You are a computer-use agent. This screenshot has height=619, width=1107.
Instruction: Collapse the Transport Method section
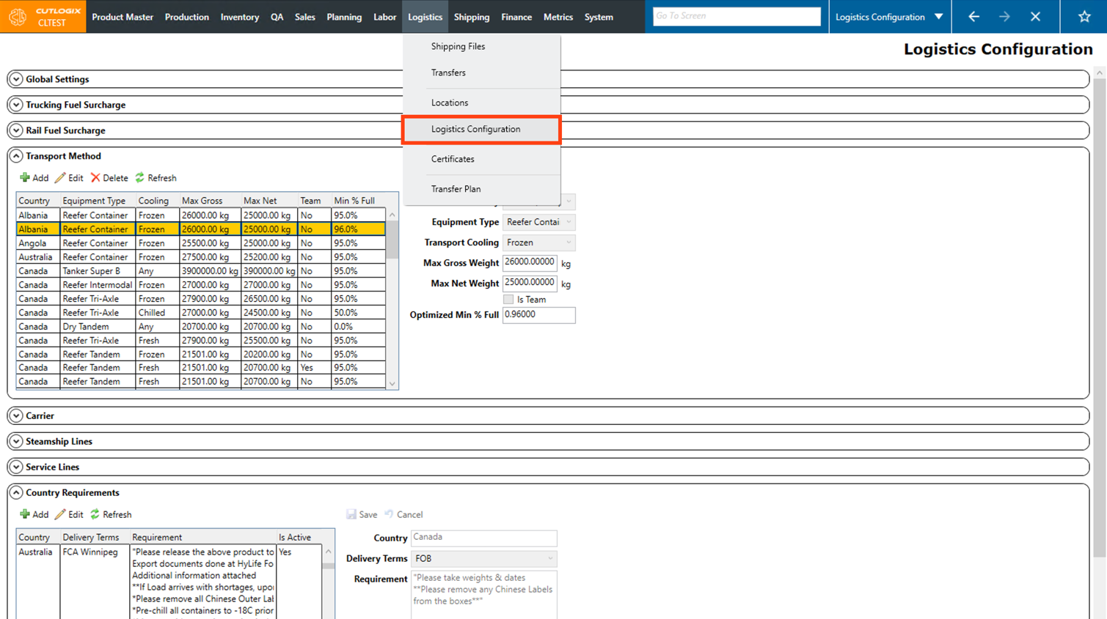(x=16, y=156)
